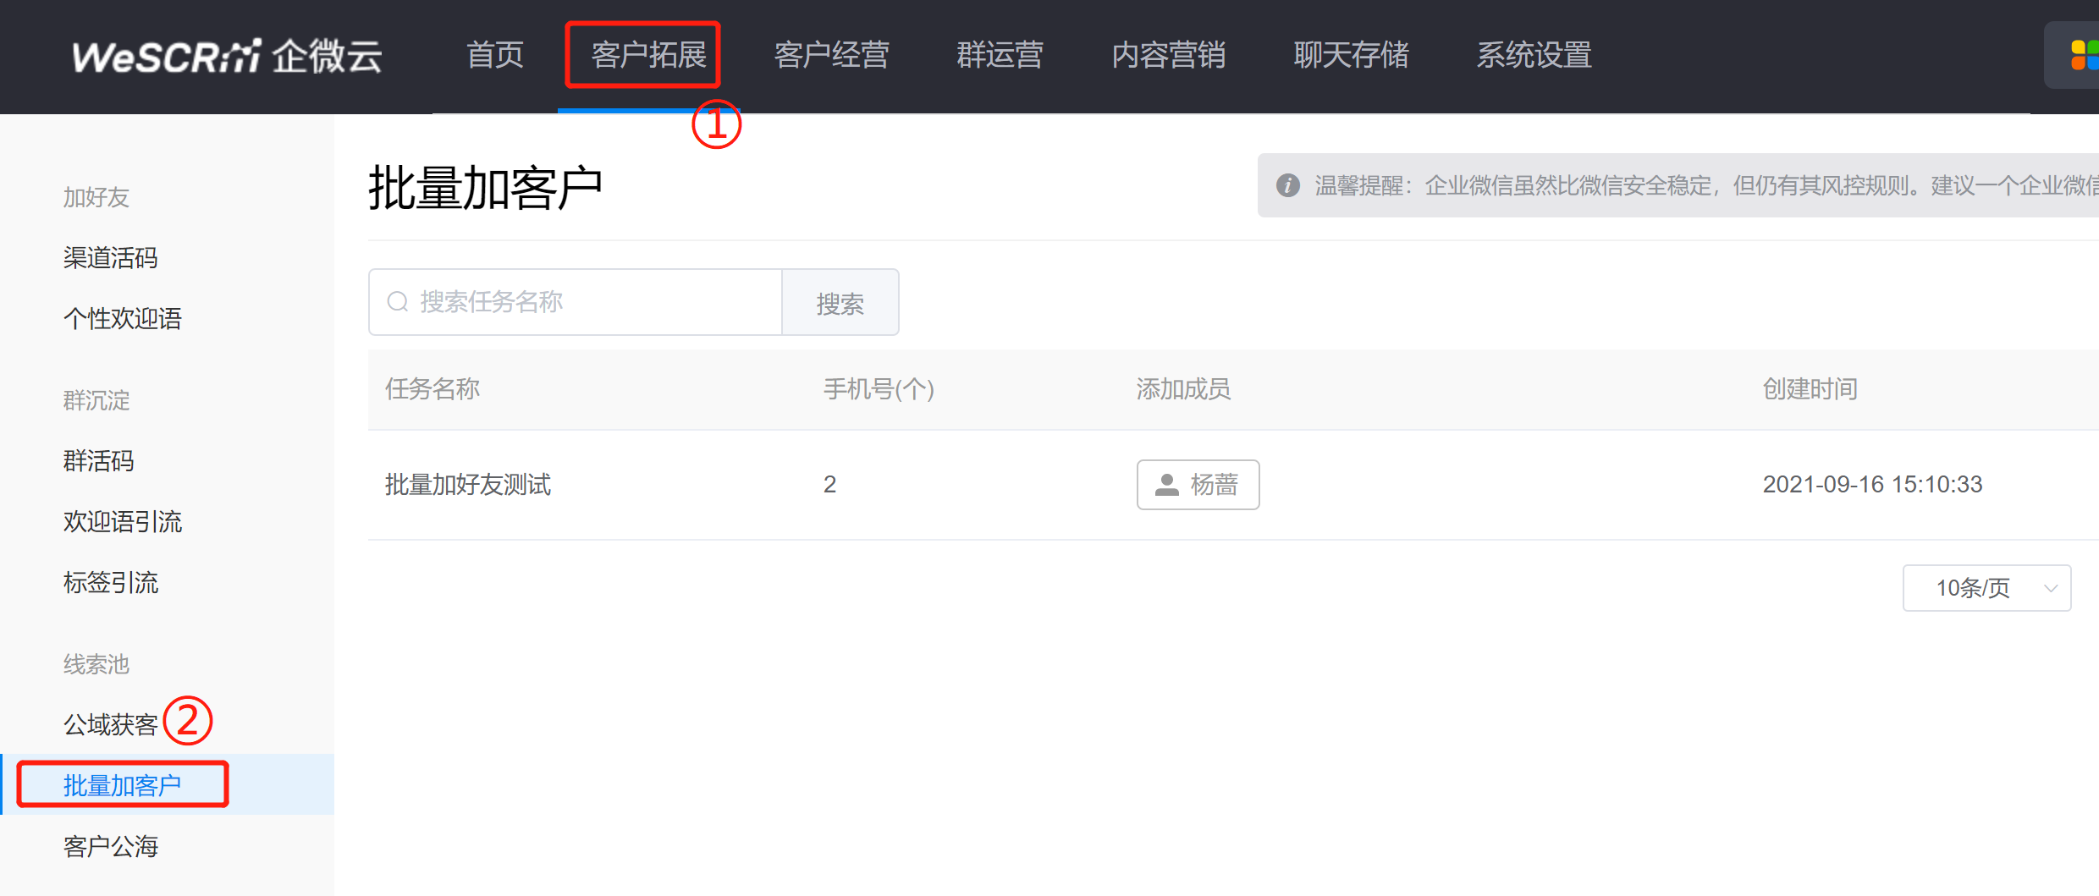Select 公域获客 in the sidebar
The width and height of the screenshot is (2099, 896).
pos(111,725)
